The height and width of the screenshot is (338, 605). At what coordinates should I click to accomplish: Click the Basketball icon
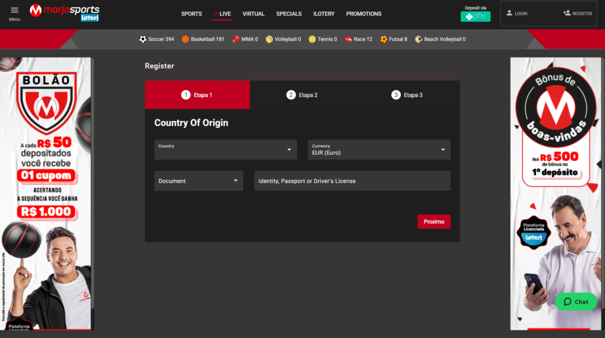tap(185, 39)
